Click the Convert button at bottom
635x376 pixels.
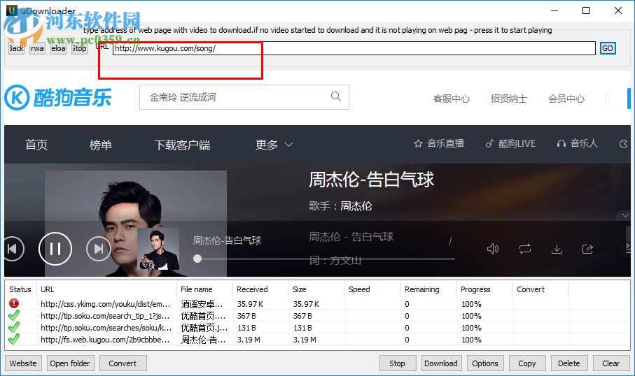click(x=123, y=363)
